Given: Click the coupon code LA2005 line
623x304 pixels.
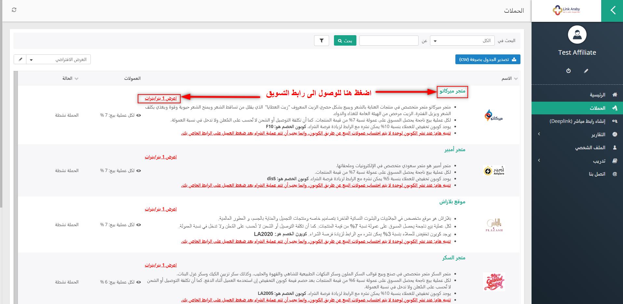Looking at the screenshot, I should pos(354,294).
